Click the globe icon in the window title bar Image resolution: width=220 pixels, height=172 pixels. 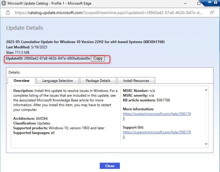point(4,3)
